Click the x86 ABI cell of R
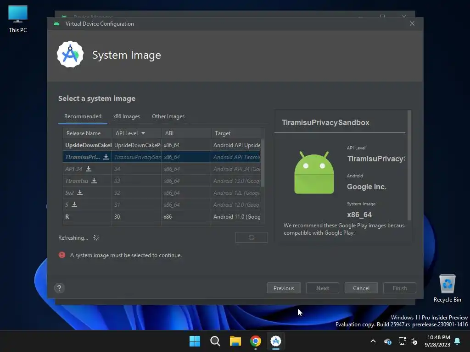Image resolution: width=470 pixels, height=352 pixels. click(186, 216)
